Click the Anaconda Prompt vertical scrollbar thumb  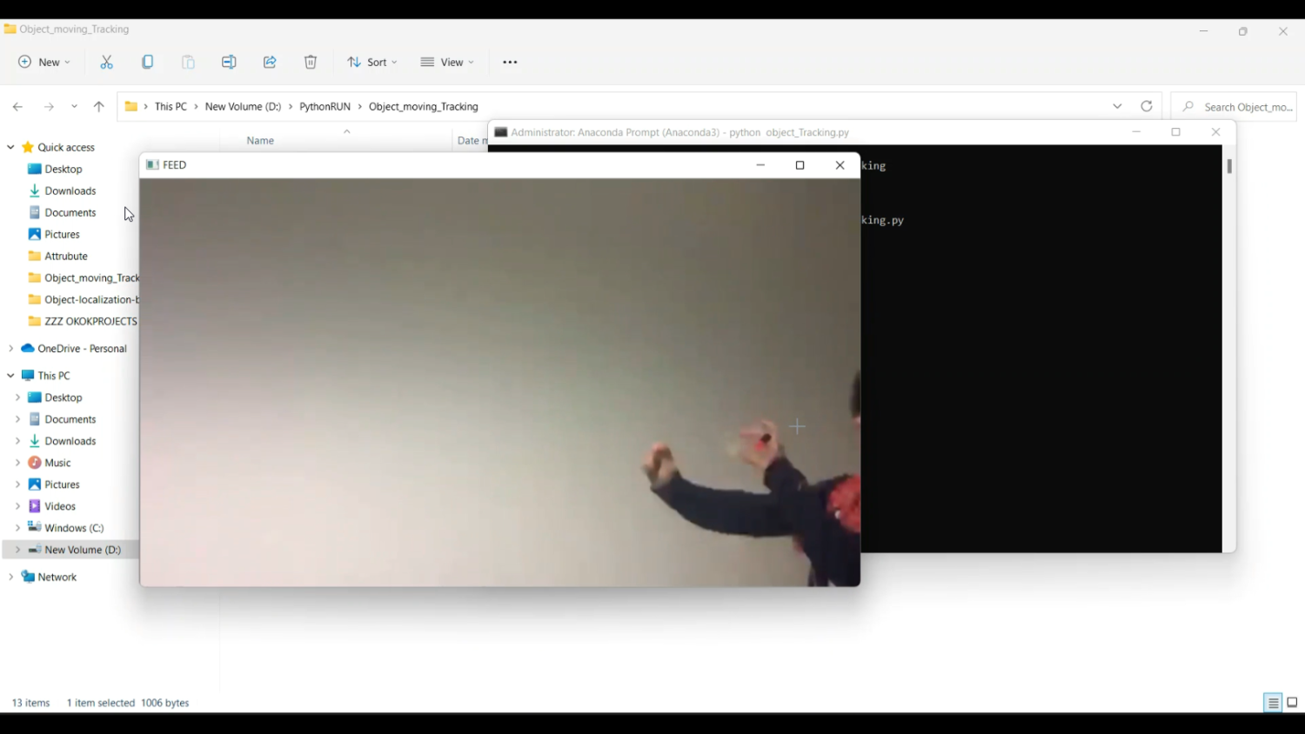click(1229, 166)
